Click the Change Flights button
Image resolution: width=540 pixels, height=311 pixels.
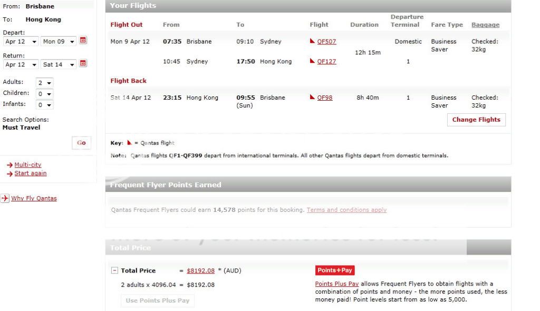(476, 120)
